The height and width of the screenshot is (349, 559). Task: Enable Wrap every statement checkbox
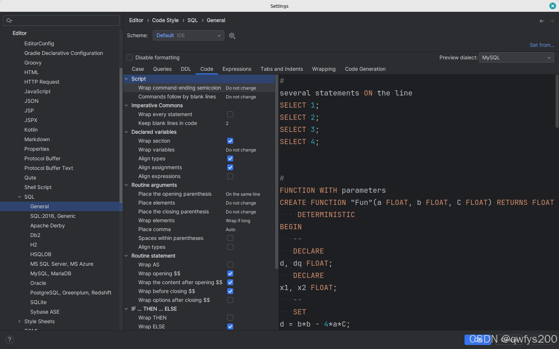(230, 114)
